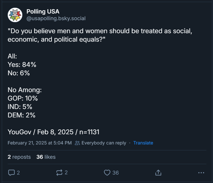The image size is (213, 183).
Task: Click the February 21, 2025 timestamp
Action: [40, 143]
